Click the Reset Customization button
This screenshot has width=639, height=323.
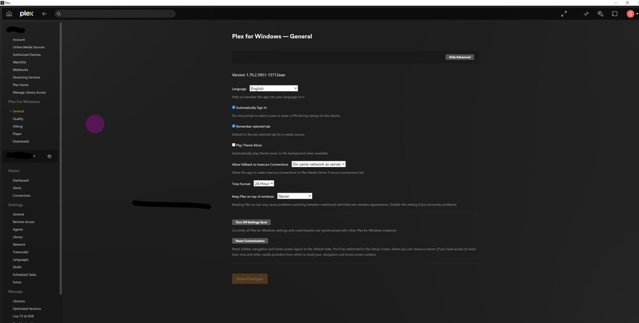[x=250, y=241]
